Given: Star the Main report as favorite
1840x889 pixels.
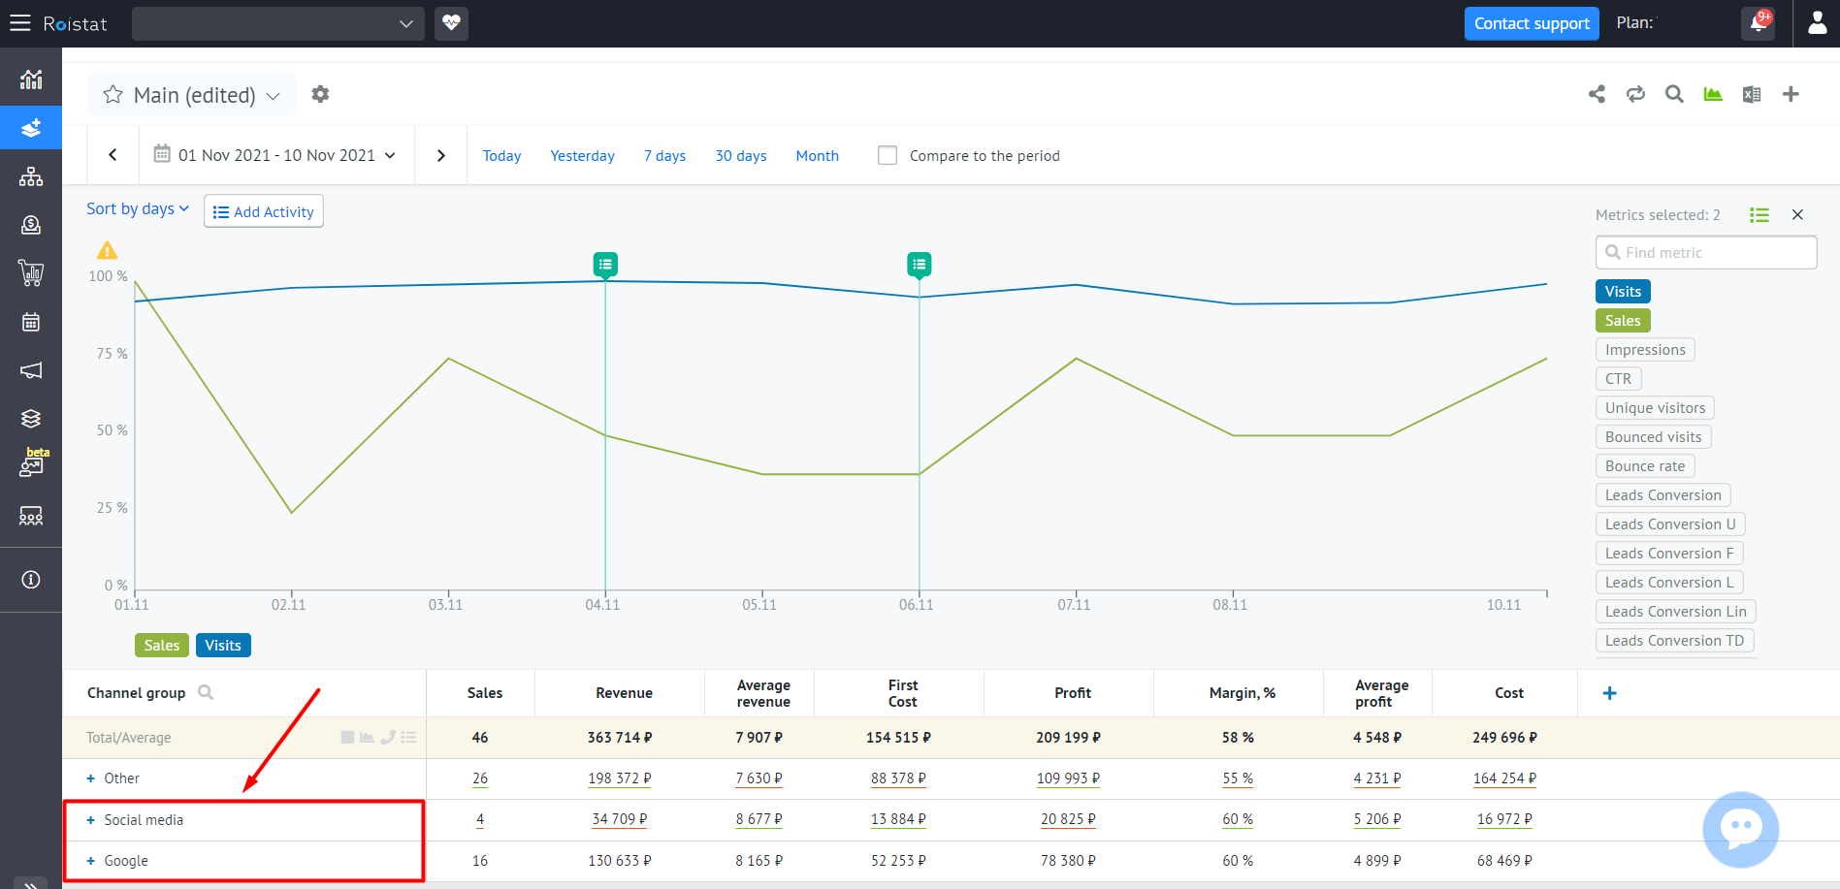Looking at the screenshot, I should 113,95.
